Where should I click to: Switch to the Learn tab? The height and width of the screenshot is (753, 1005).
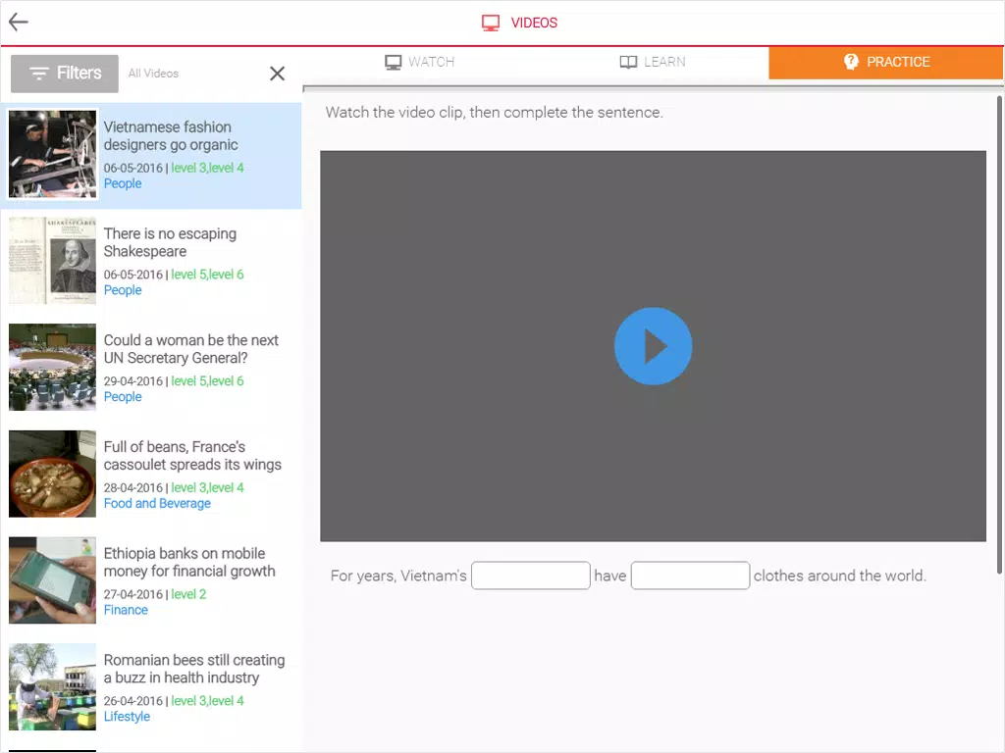pyautogui.click(x=653, y=62)
